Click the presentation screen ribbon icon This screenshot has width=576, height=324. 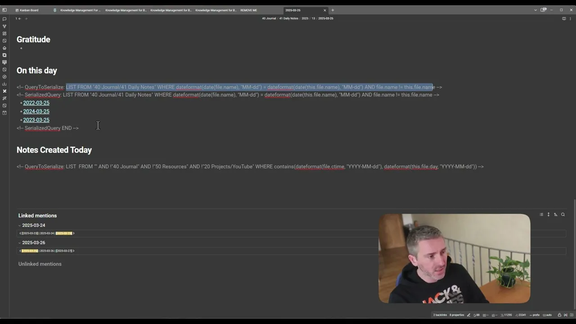(4, 62)
